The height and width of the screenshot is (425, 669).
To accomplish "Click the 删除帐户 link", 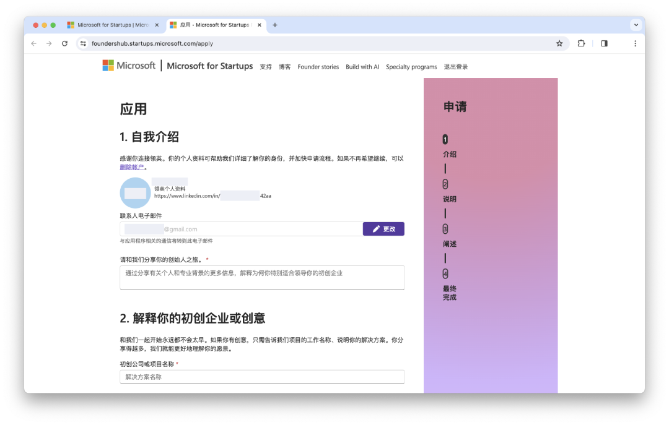I will (131, 167).
